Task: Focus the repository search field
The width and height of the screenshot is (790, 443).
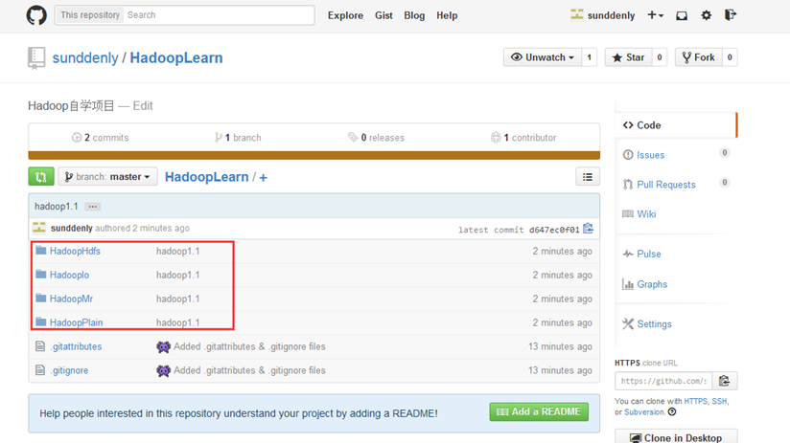Action: [220, 15]
